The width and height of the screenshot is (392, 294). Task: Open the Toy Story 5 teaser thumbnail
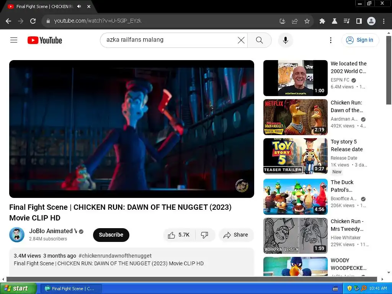tap(295, 156)
